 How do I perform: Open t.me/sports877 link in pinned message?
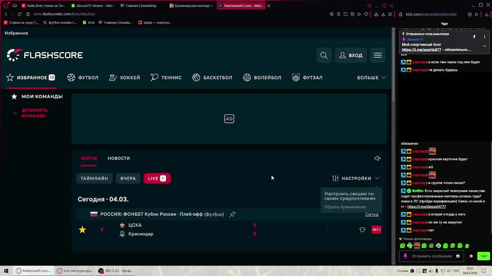[x=422, y=50]
